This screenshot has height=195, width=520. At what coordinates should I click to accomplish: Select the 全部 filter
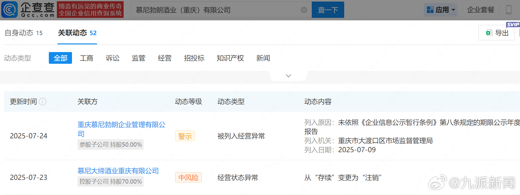60,58
